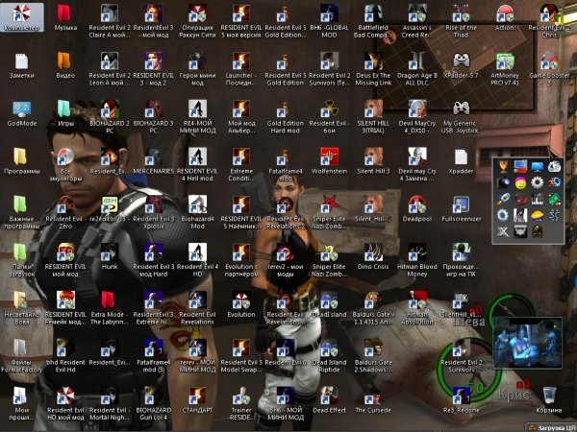Open the Xpadder document file

461,161
